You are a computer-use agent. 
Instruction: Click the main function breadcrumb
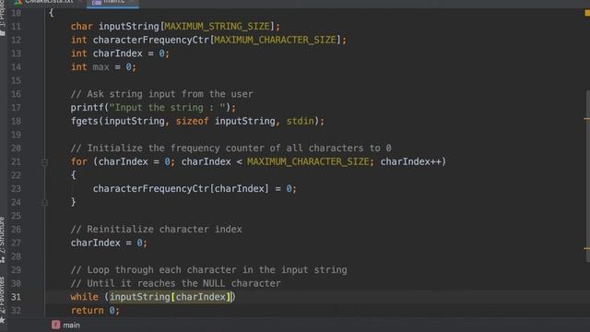coord(65,325)
